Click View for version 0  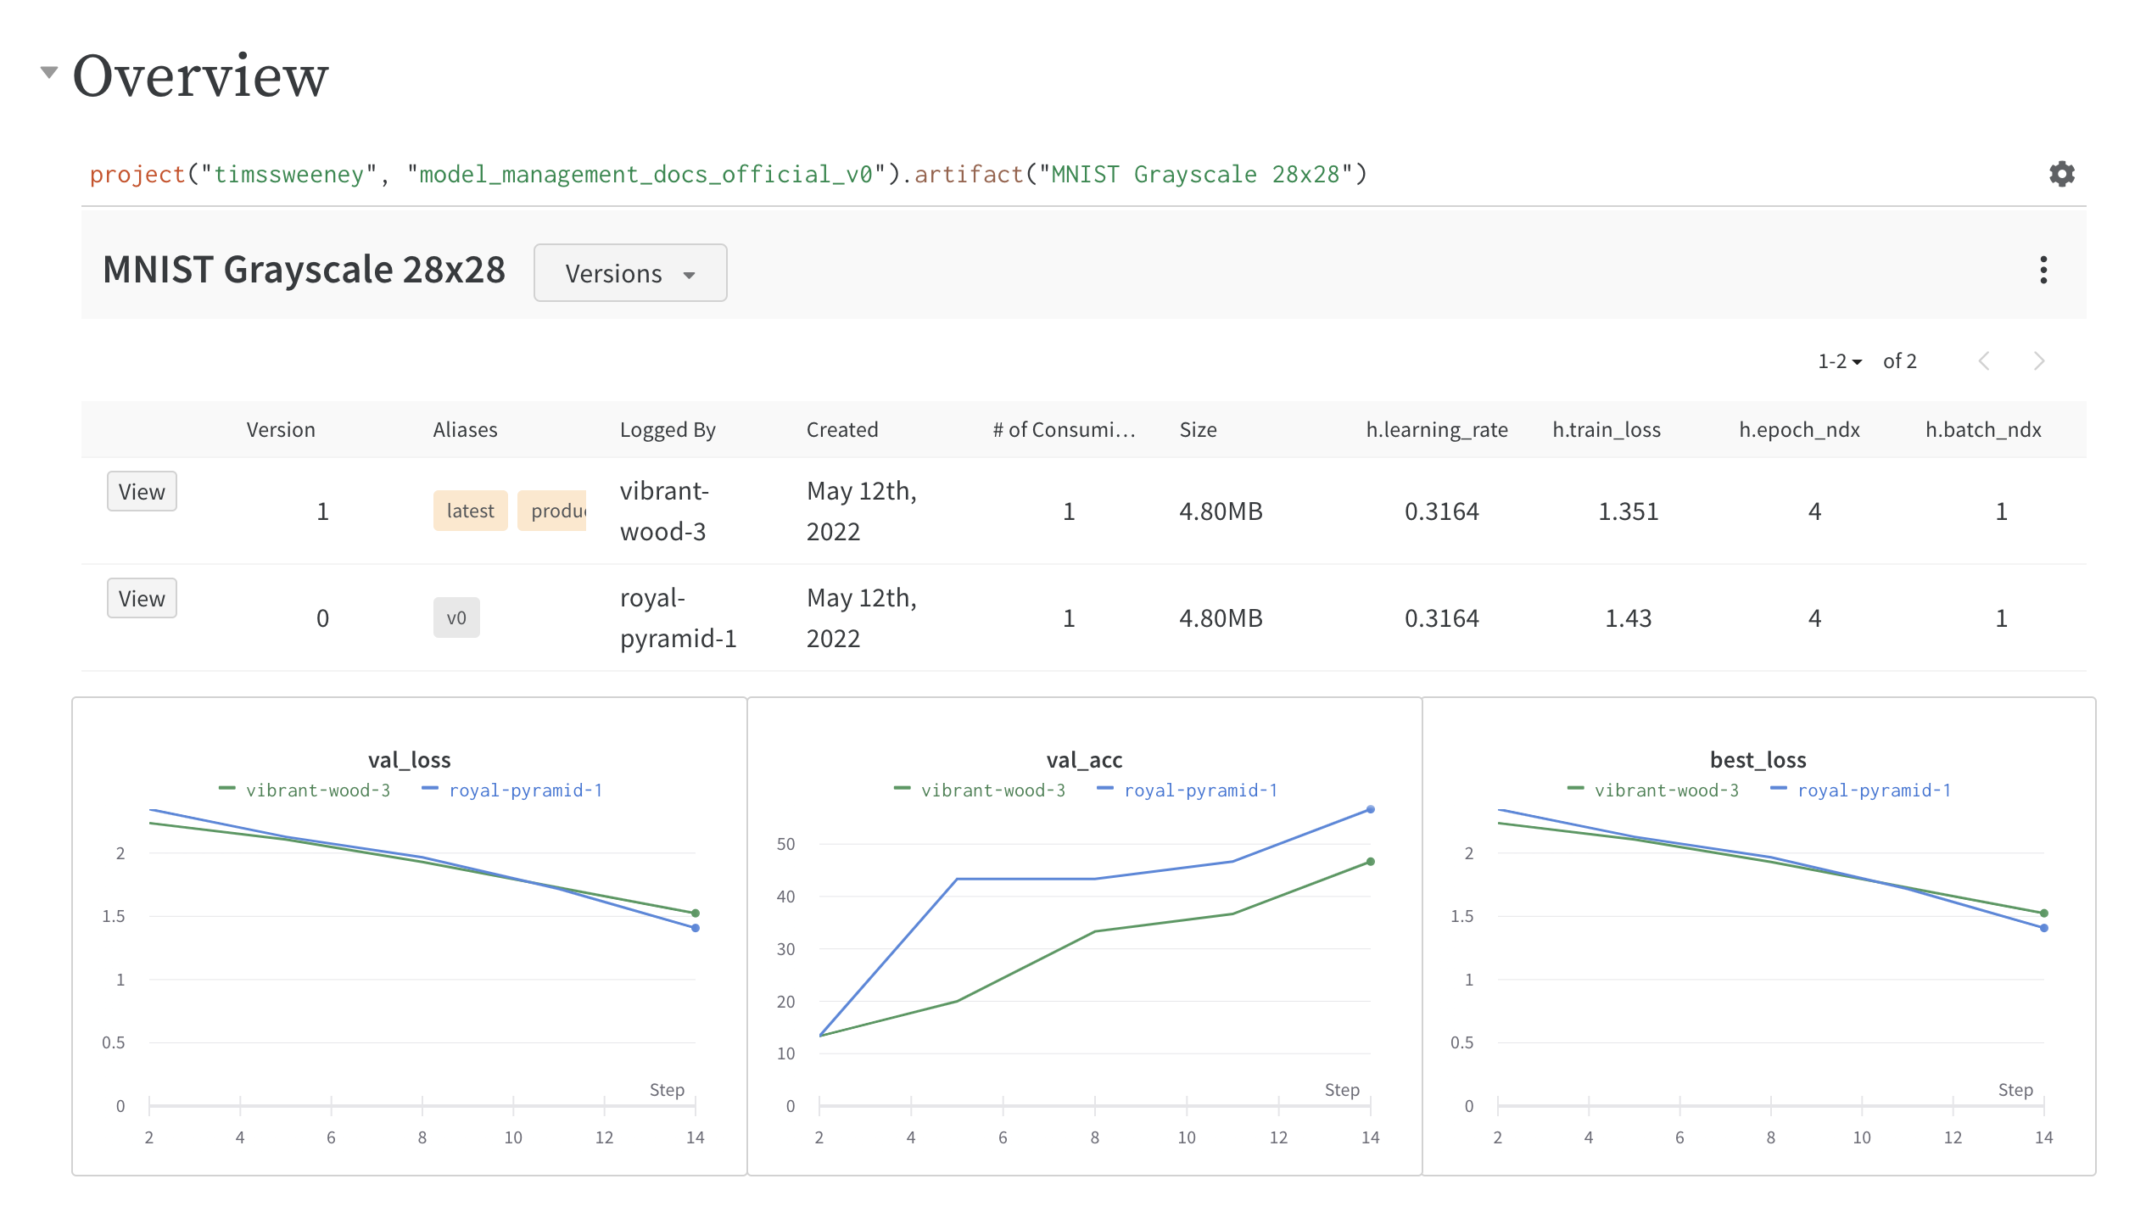[x=142, y=599]
